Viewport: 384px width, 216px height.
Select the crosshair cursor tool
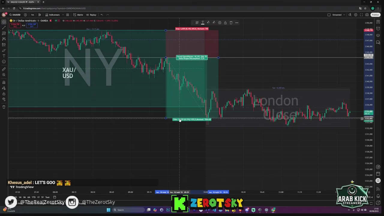(x=4, y=22)
